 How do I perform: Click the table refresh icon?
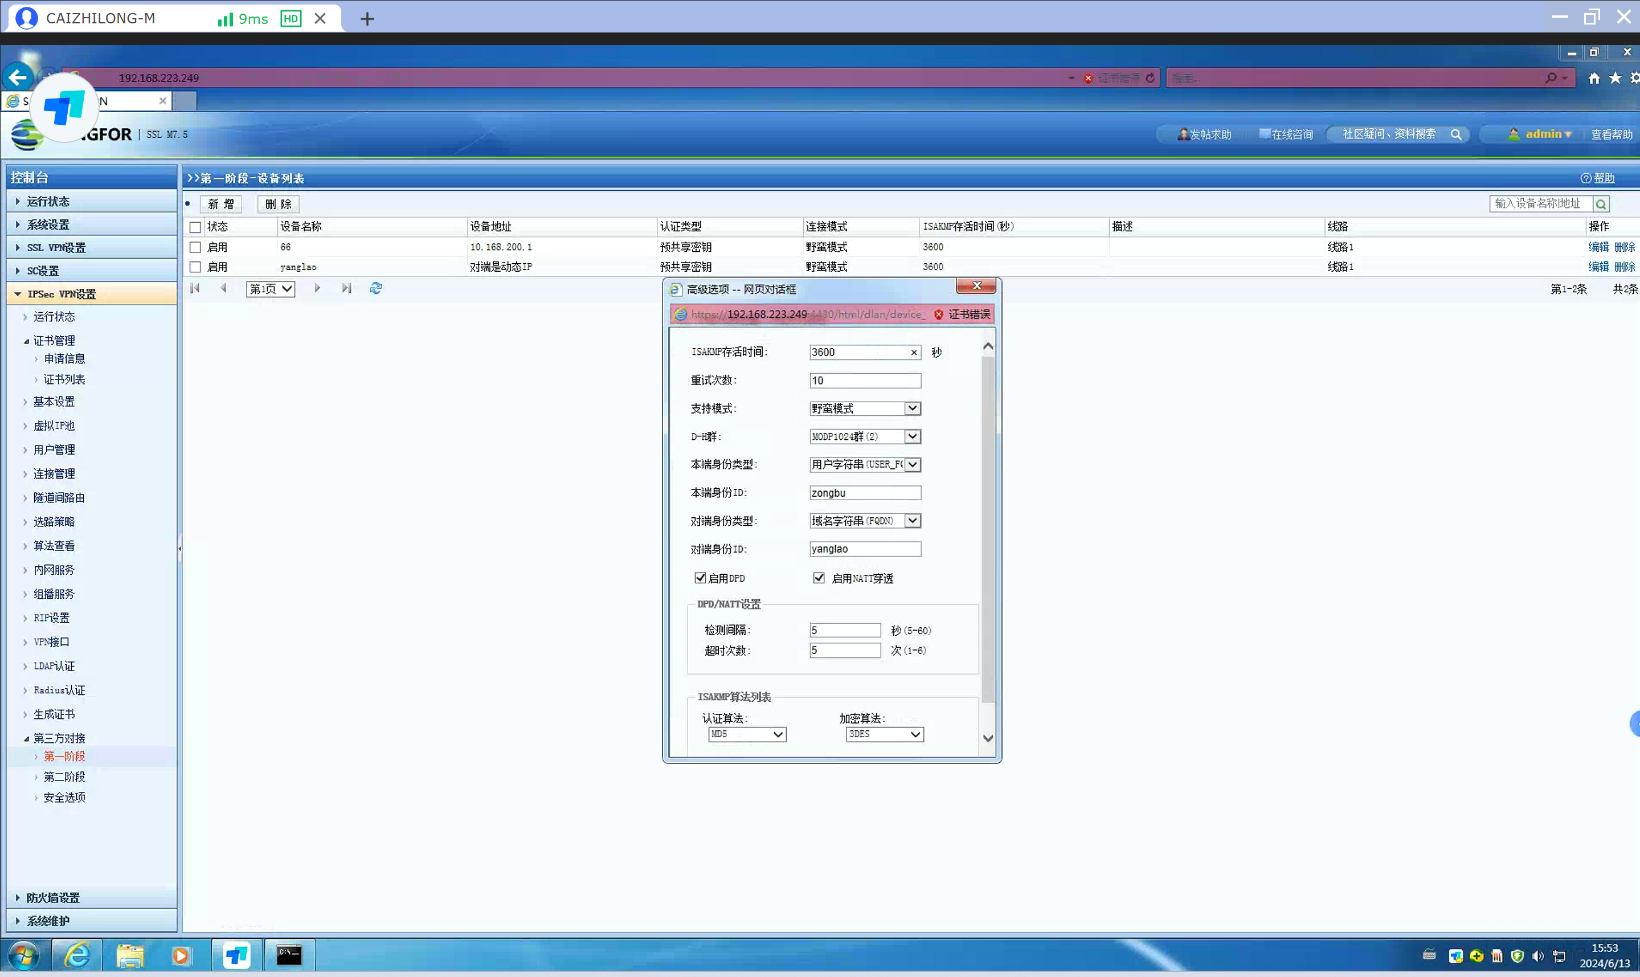[x=376, y=288]
